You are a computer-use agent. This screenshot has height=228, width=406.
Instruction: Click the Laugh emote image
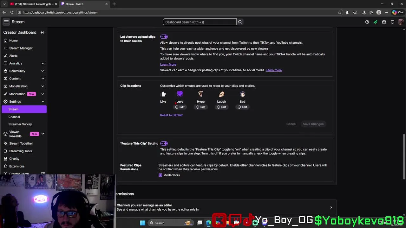pos(222,94)
